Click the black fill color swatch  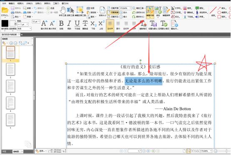coord(5,24)
